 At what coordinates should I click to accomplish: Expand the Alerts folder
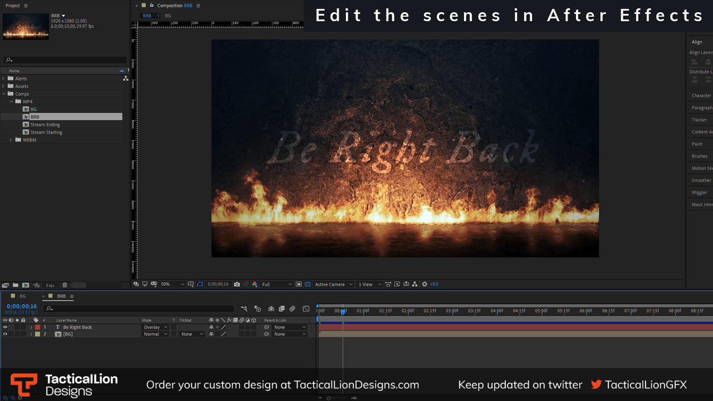3,79
